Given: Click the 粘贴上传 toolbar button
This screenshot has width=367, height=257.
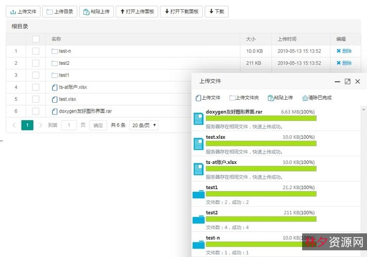Looking at the screenshot, I should pos(96,11).
